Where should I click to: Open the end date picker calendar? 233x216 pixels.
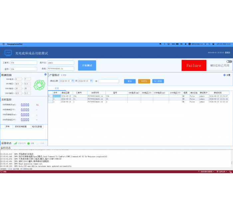[91, 81]
